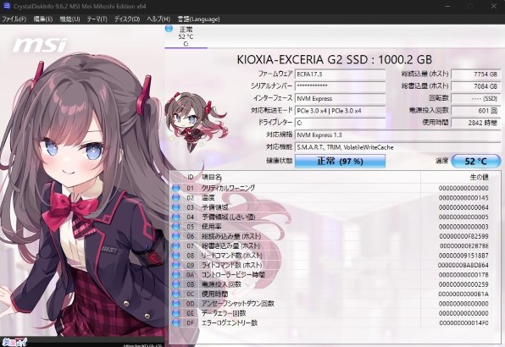Select the 温度 attribute raw value 0000000000000145
The height and width of the screenshot is (347, 505).
(463, 198)
